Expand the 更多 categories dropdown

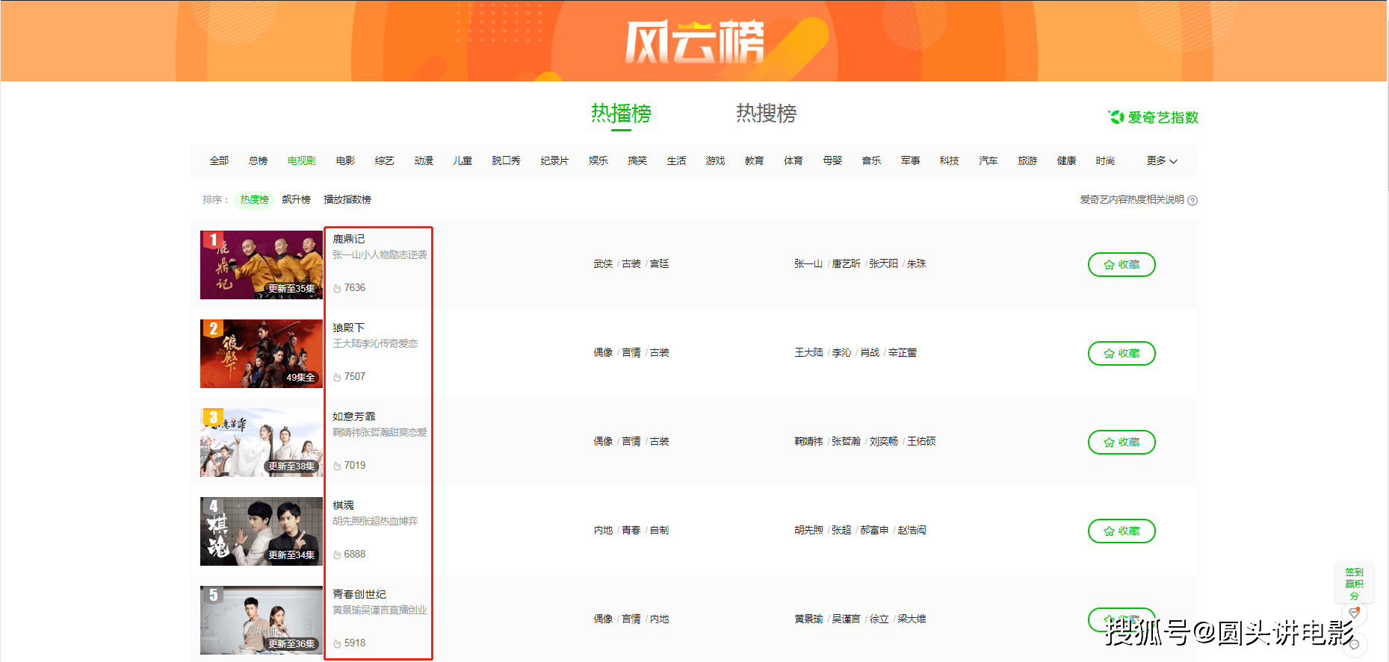coord(1162,160)
